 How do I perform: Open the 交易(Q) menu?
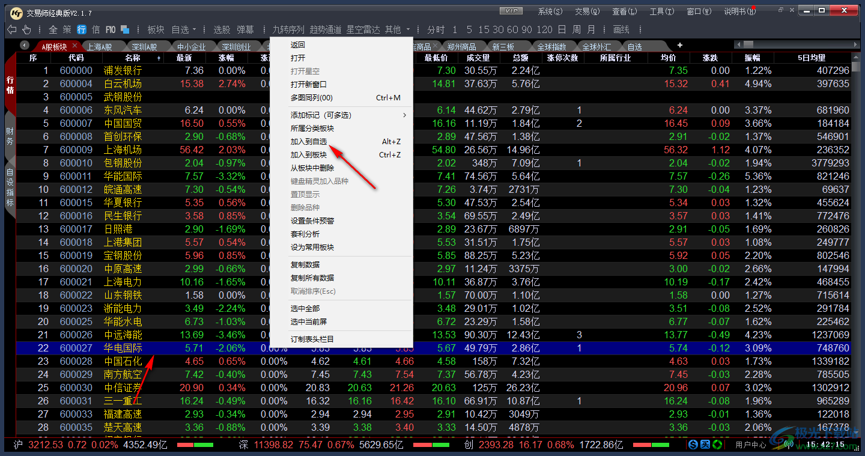tap(587, 11)
